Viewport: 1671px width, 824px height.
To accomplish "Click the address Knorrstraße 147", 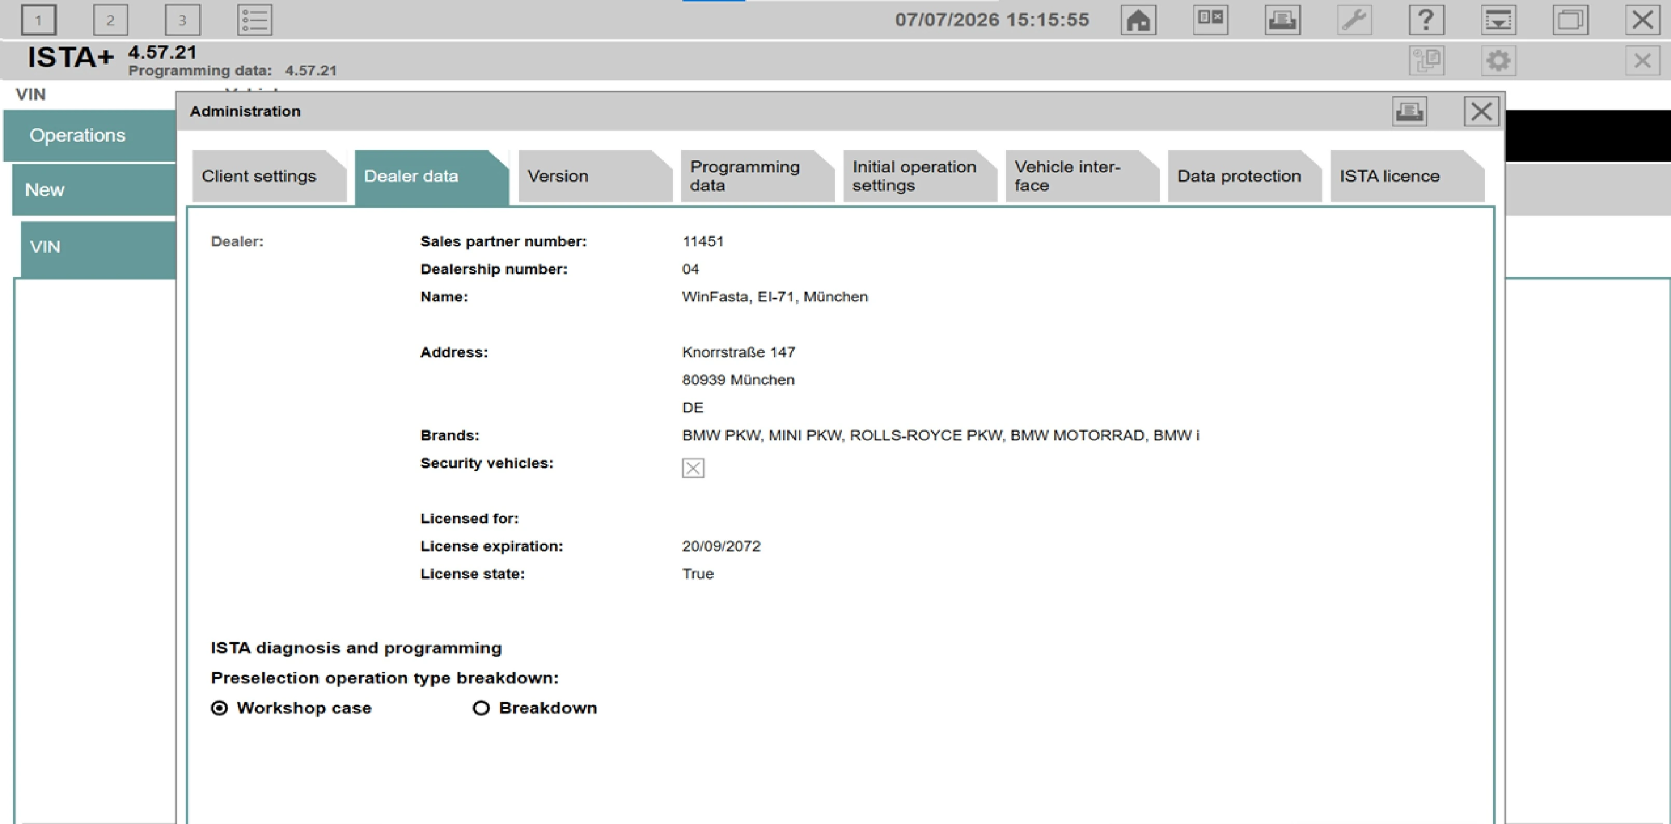I will [x=738, y=352].
